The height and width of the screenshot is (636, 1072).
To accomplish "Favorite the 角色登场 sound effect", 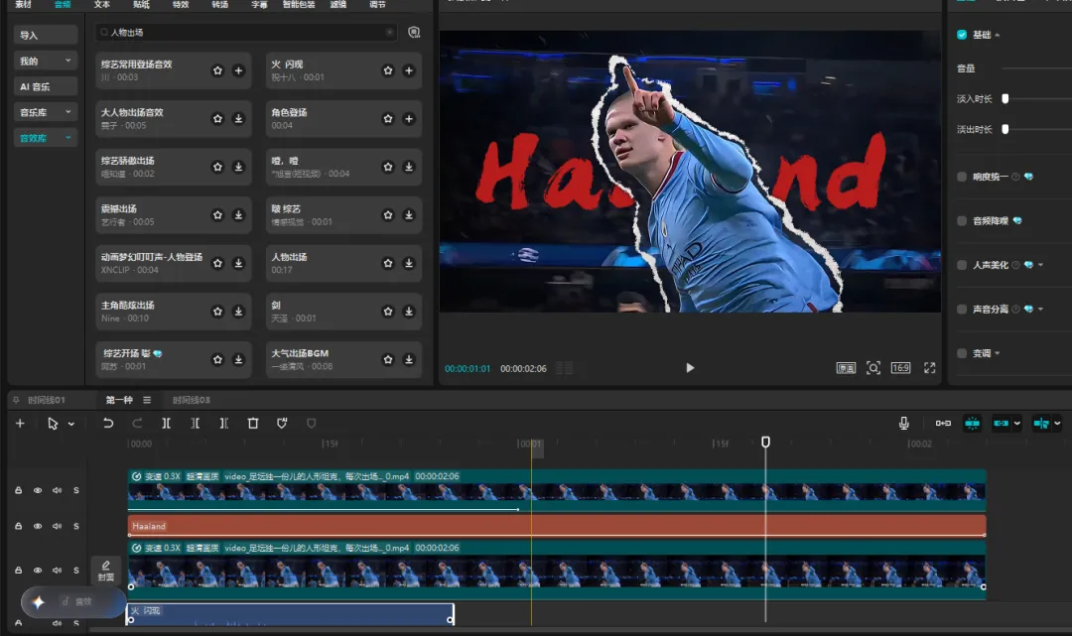I will (x=388, y=119).
